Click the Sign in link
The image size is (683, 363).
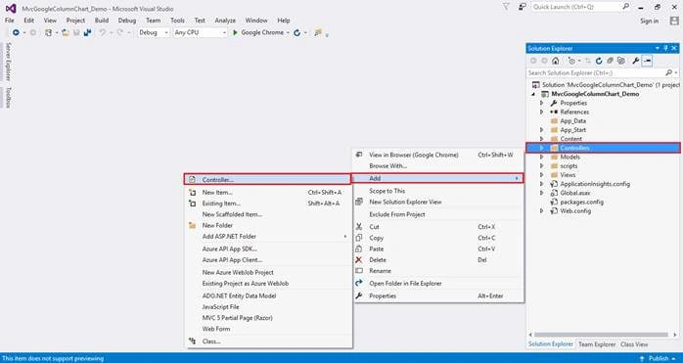(649, 21)
